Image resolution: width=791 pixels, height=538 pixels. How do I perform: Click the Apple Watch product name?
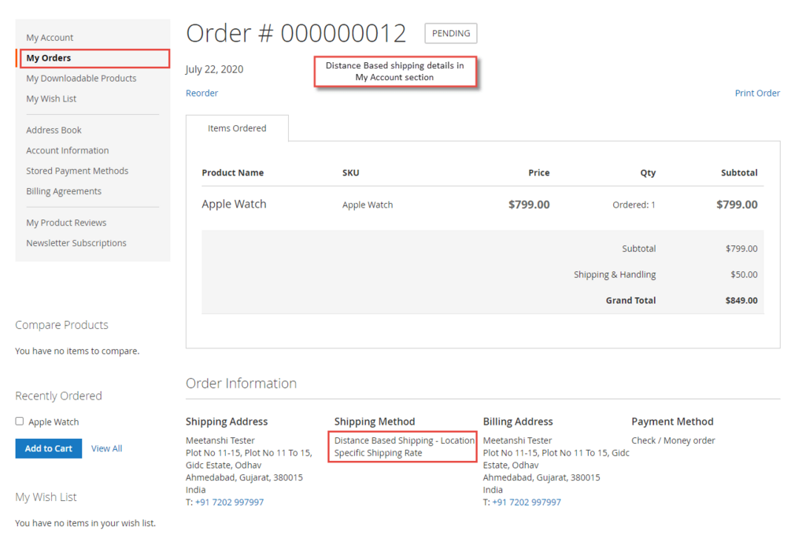click(x=234, y=205)
